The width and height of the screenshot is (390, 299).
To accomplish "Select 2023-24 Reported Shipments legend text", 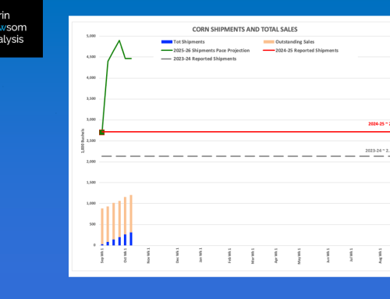I will (x=205, y=59).
